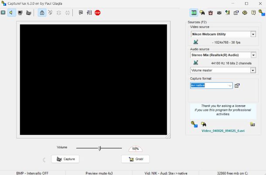Click 'Vid: NIK - Aud: Ste=>native' status

coord(166,173)
